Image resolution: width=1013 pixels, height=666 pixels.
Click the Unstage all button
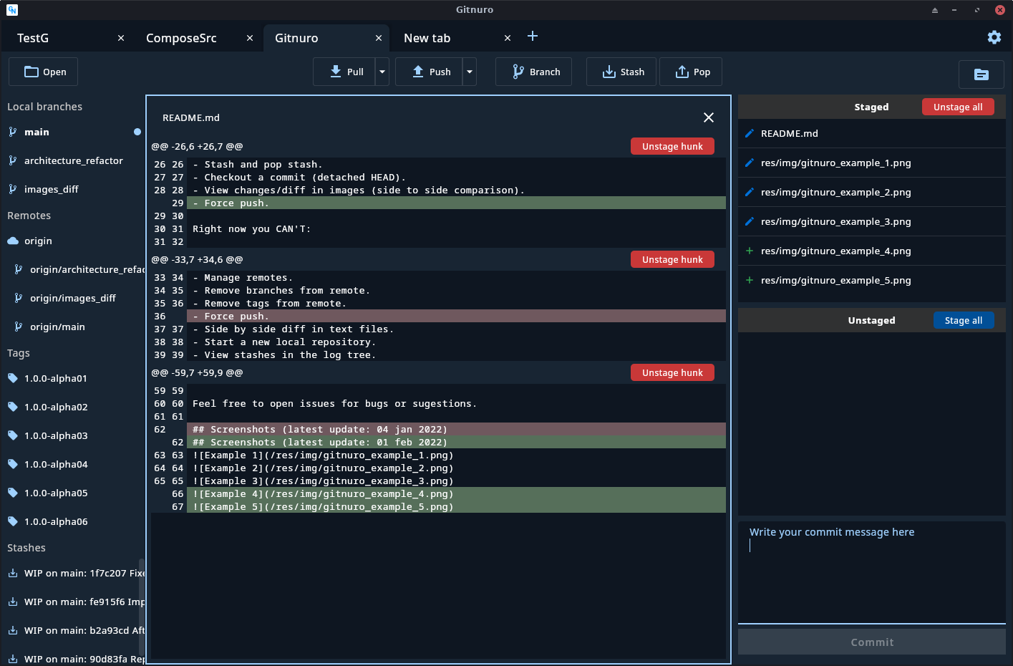[x=958, y=107]
